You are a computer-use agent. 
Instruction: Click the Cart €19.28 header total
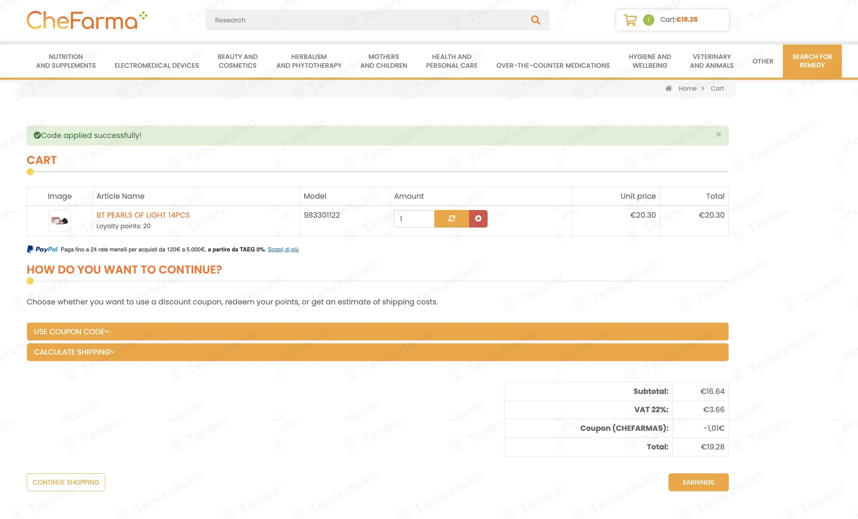(679, 20)
